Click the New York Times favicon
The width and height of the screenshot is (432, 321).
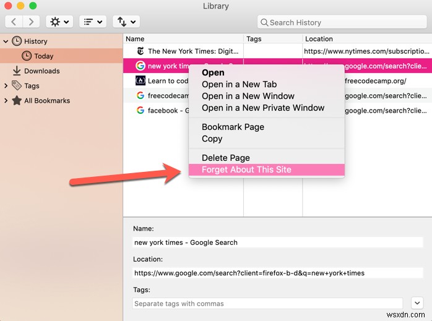pyautogui.click(x=140, y=51)
